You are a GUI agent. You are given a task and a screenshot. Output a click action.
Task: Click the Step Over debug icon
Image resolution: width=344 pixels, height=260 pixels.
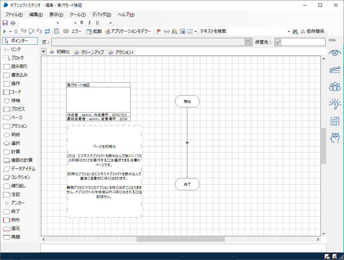(32, 31)
